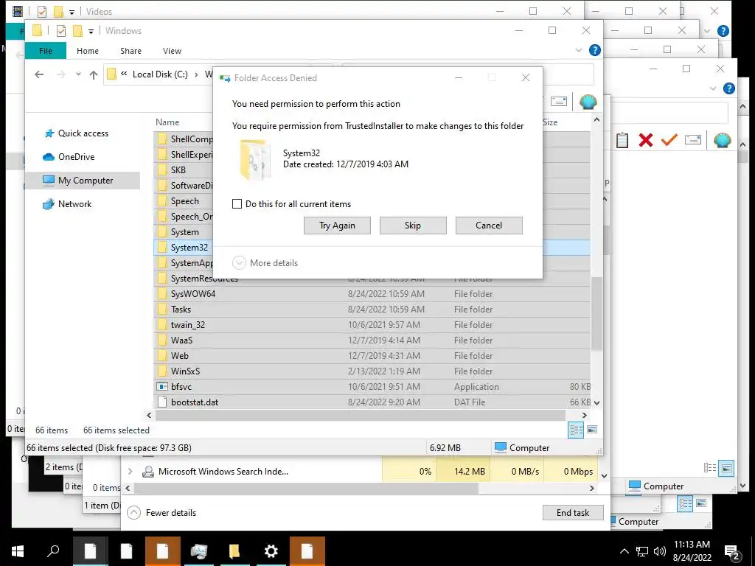This screenshot has height=566, width=755.
Task: Select the WaaS folder
Action: (372, 340)
